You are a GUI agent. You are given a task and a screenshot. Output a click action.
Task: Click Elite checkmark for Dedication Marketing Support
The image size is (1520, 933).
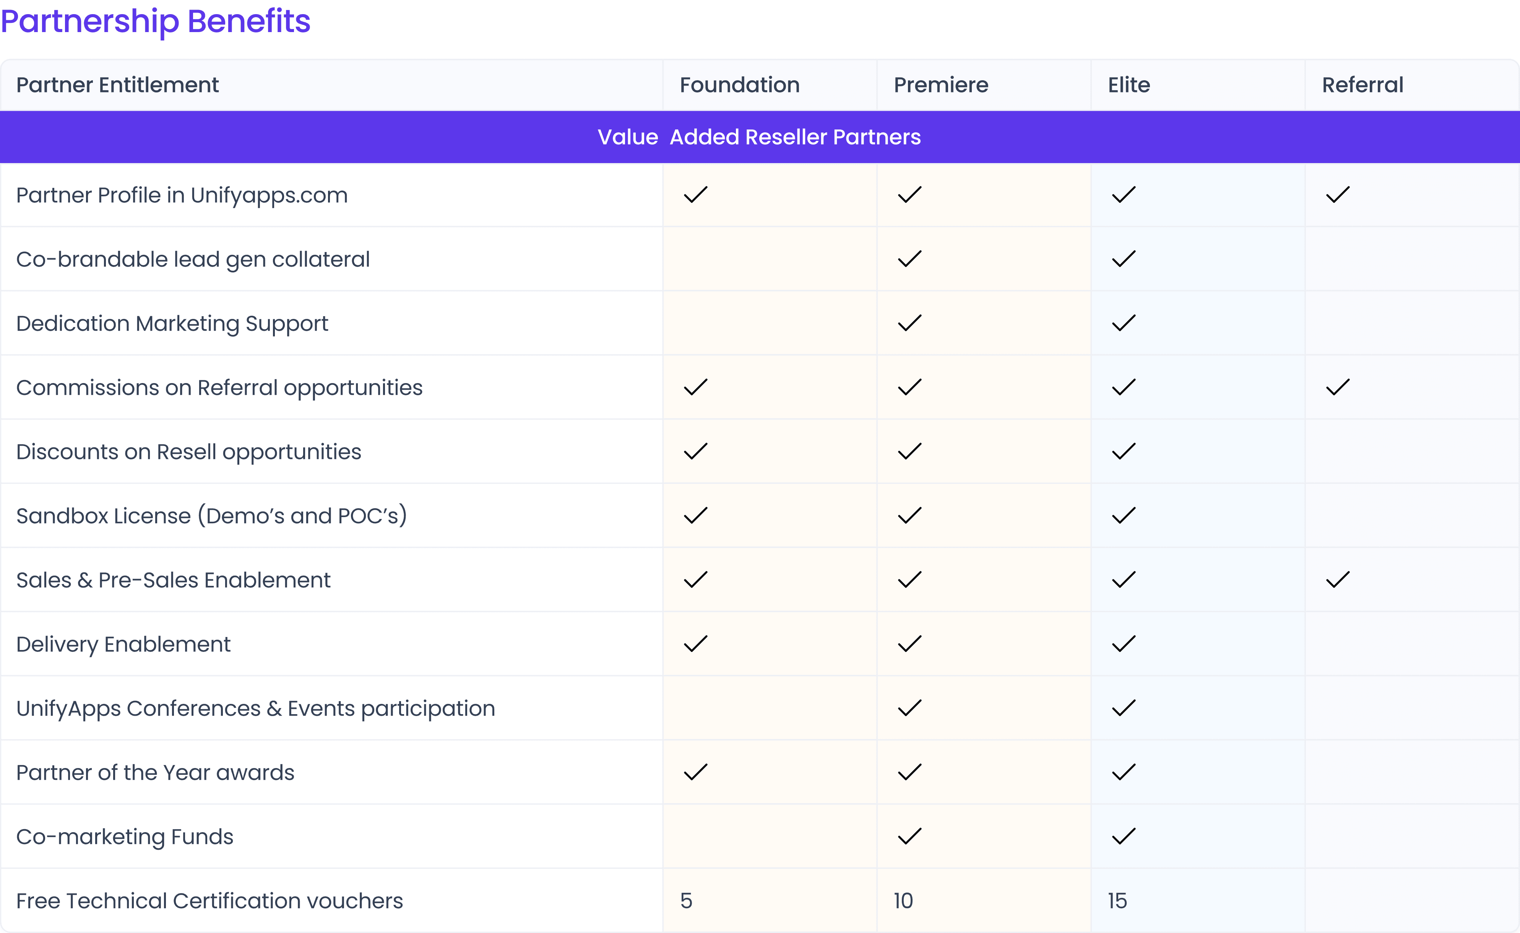pos(1124,323)
